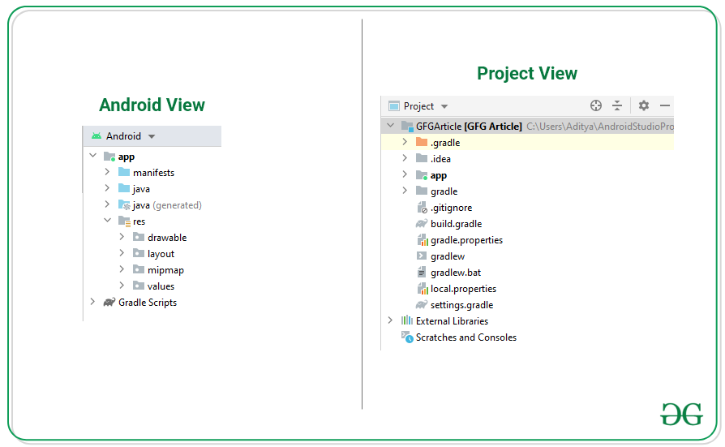Hide the Project panel with minus icon
725x447 pixels.
(x=665, y=105)
